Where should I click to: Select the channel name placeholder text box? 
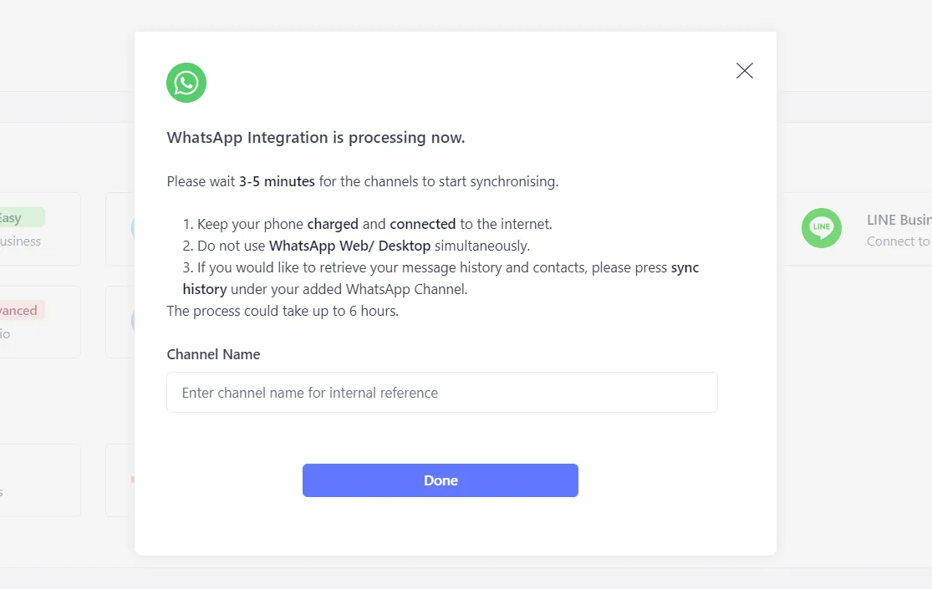[441, 392]
